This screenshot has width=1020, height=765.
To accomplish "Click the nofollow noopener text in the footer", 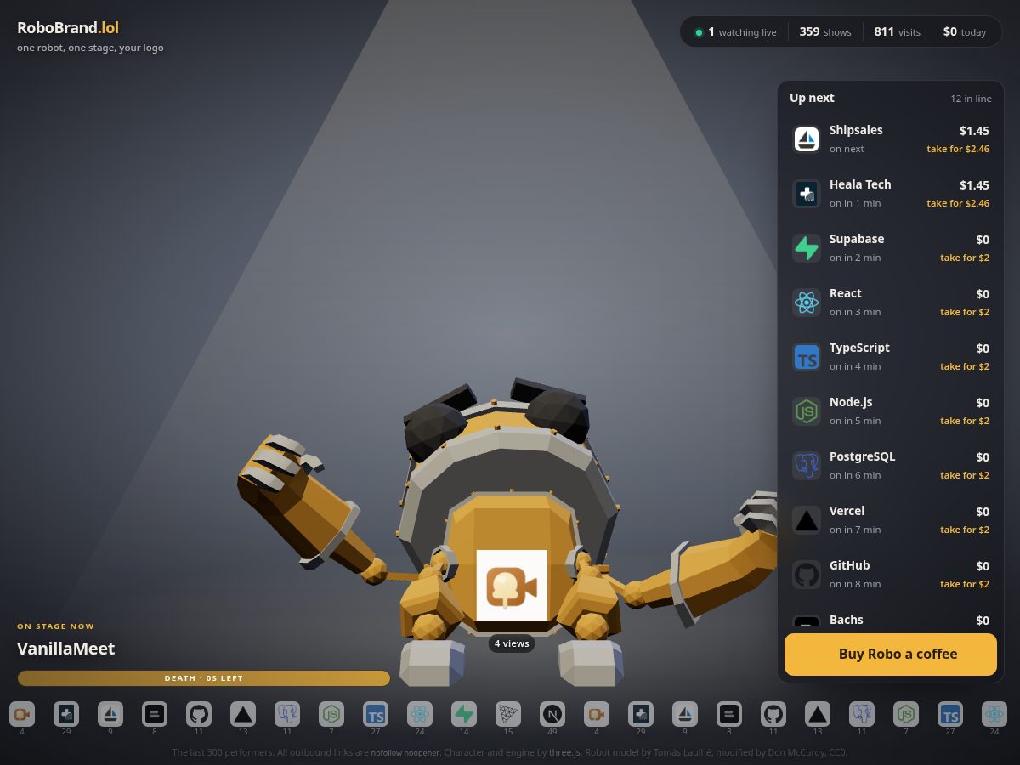I will click(x=405, y=752).
